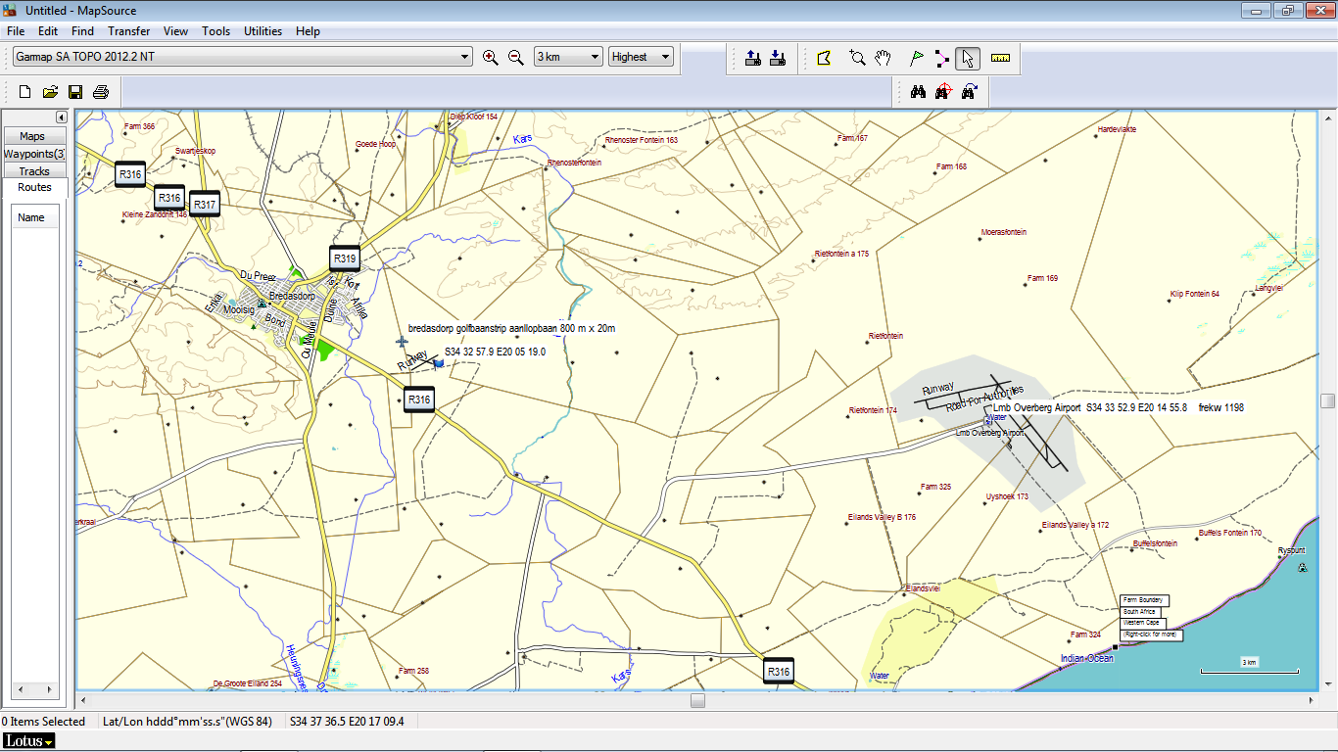This screenshot has height=752, width=1338.
Task: Click the Elandsvlei place label
Action: pyautogui.click(x=924, y=588)
